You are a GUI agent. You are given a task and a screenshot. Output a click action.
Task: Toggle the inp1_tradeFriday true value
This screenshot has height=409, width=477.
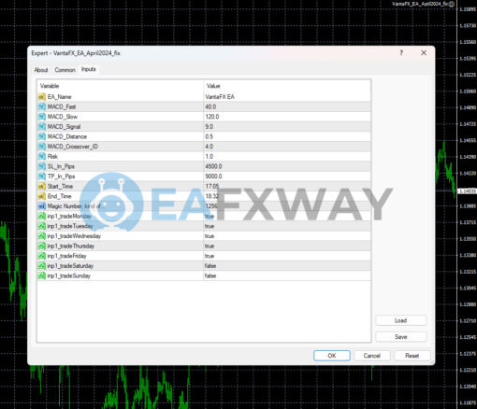(287, 256)
